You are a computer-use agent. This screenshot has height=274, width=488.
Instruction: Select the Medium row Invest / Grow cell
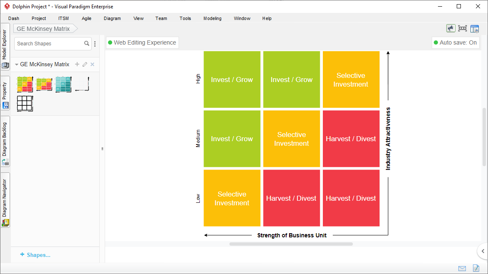tap(232, 139)
